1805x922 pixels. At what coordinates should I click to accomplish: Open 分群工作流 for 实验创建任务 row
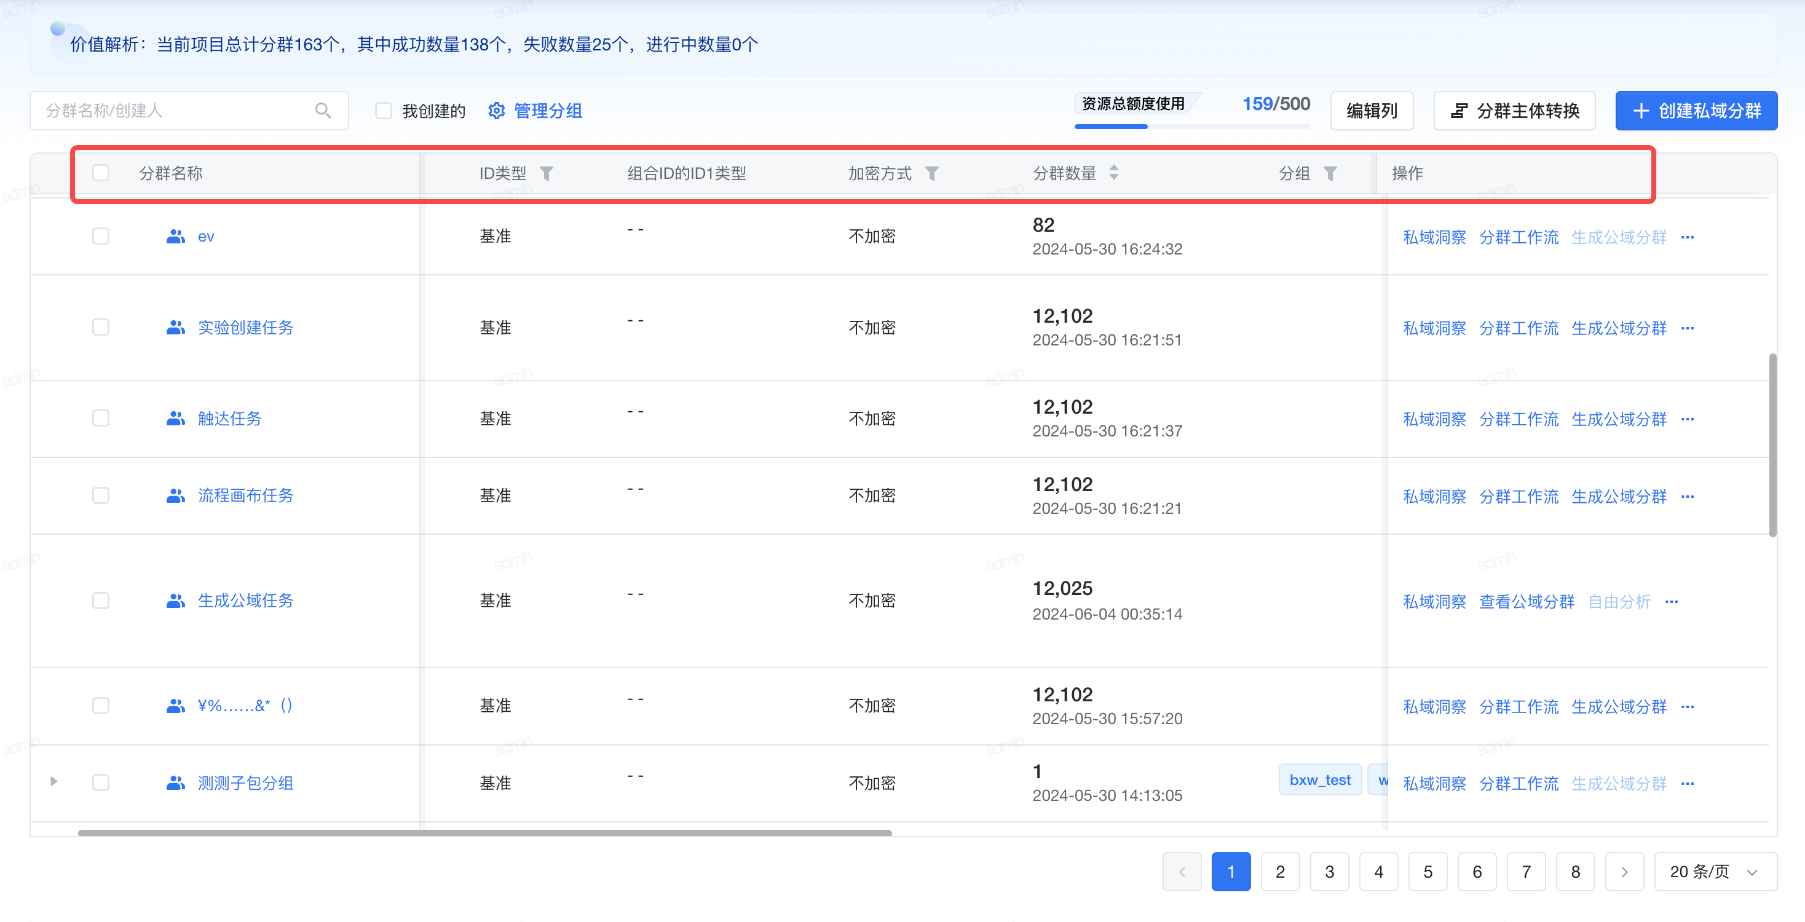[1519, 329]
